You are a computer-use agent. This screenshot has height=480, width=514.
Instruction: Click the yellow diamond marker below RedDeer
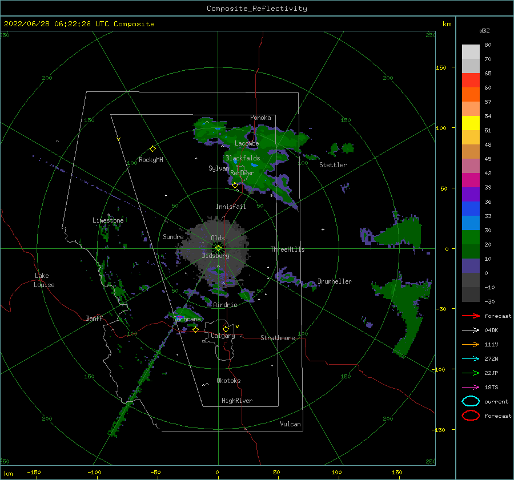[x=235, y=185]
